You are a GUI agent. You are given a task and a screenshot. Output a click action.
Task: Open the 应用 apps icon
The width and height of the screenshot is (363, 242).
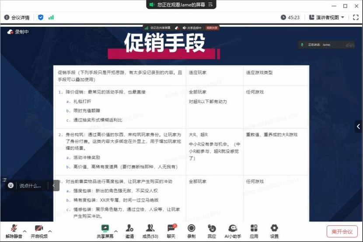(x=254, y=230)
